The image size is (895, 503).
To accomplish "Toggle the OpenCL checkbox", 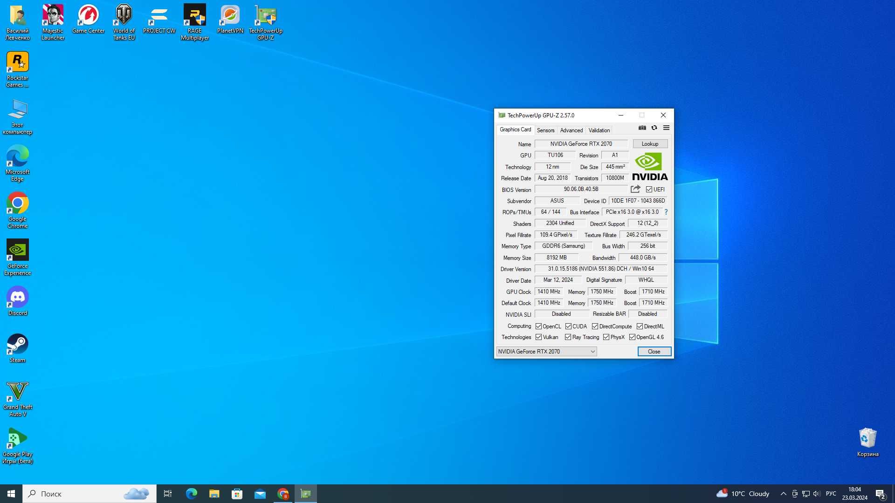I will 538,326.
